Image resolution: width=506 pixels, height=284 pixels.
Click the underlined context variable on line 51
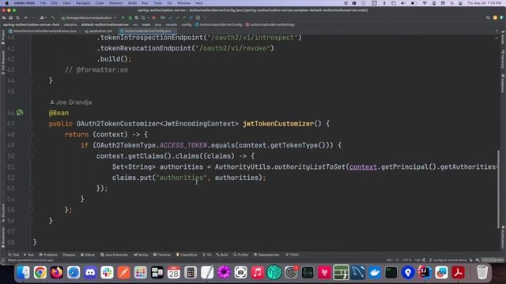coord(363,166)
